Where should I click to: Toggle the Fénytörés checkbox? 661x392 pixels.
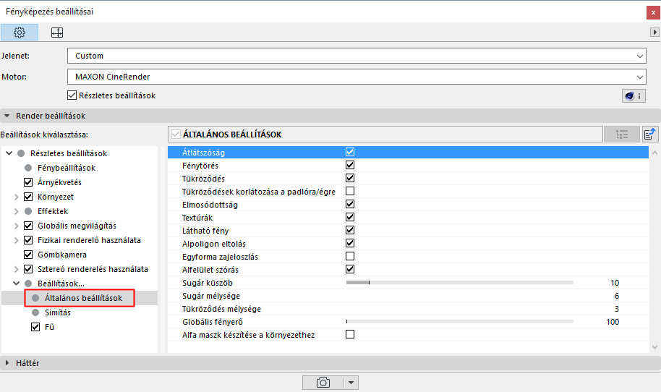pos(350,165)
